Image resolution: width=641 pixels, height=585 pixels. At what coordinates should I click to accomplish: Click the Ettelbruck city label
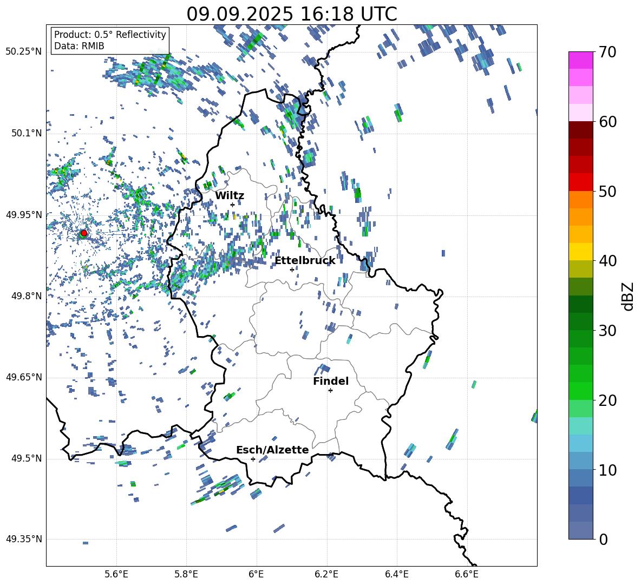[305, 261]
